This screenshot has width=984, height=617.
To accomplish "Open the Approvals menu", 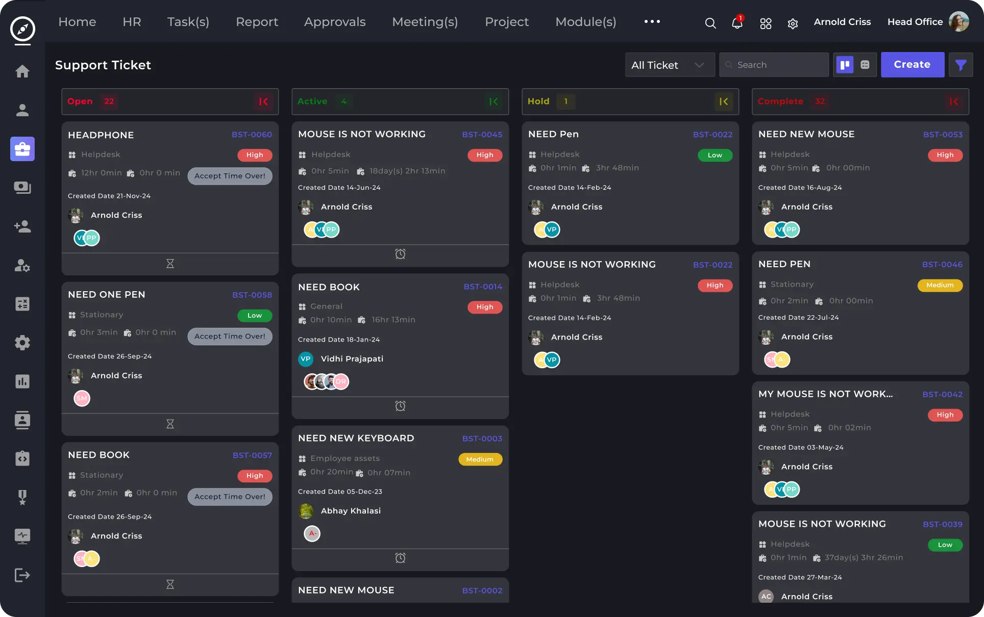I will (x=335, y=22).
